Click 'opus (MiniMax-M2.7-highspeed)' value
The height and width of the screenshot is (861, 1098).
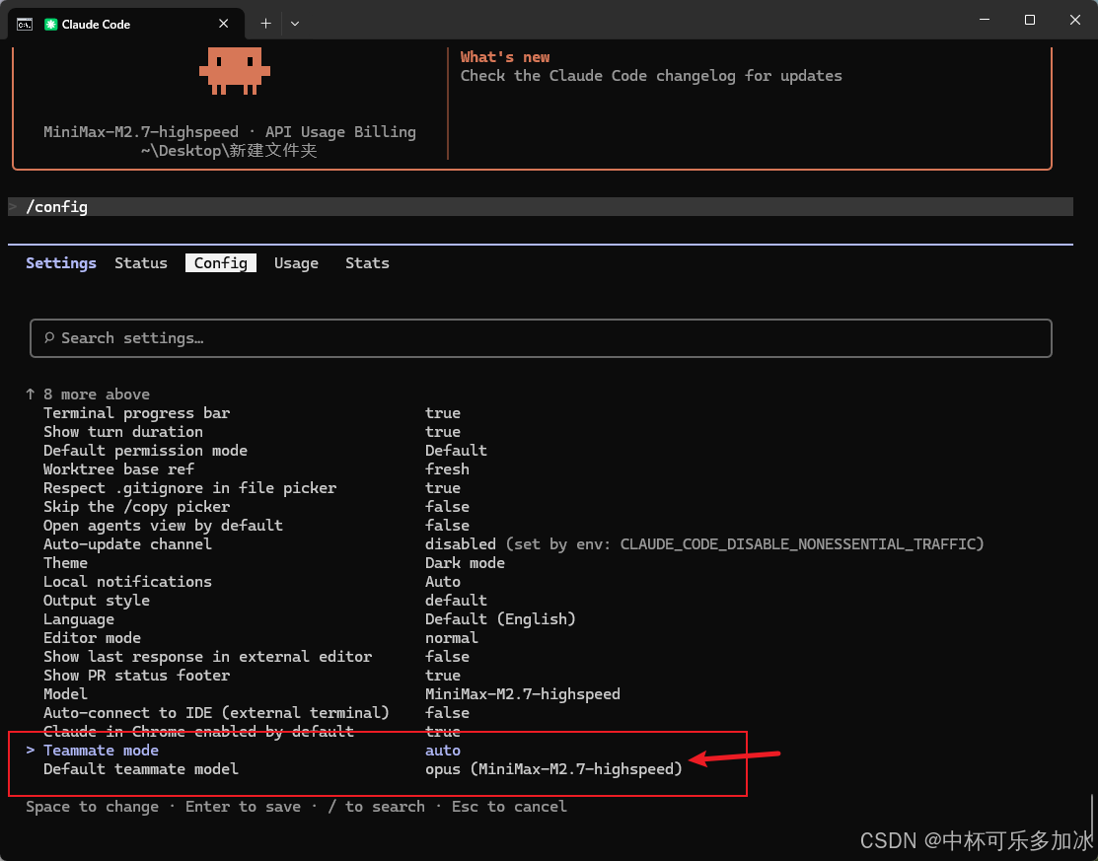point(553,769)
